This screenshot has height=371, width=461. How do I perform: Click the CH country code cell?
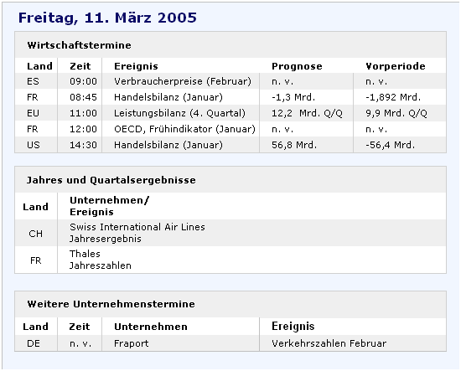[35, 234]
